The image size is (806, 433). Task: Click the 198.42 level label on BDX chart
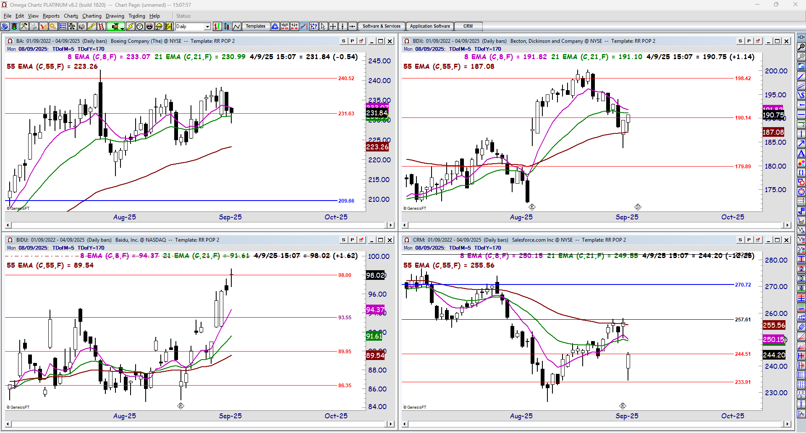click(x=743, y=78)
